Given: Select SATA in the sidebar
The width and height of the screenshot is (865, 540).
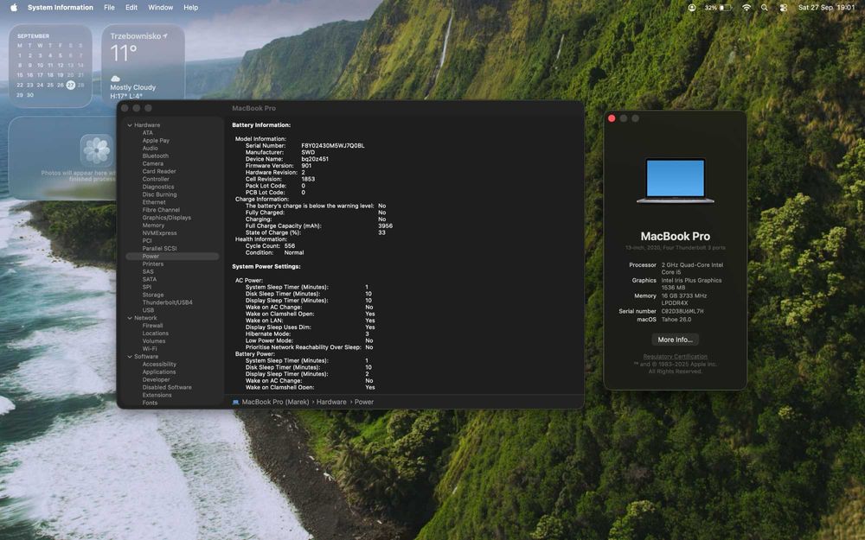Looking at the screenshot, I should [x=150, y=279].
